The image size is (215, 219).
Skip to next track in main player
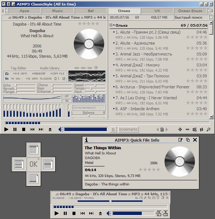(41, 130)
